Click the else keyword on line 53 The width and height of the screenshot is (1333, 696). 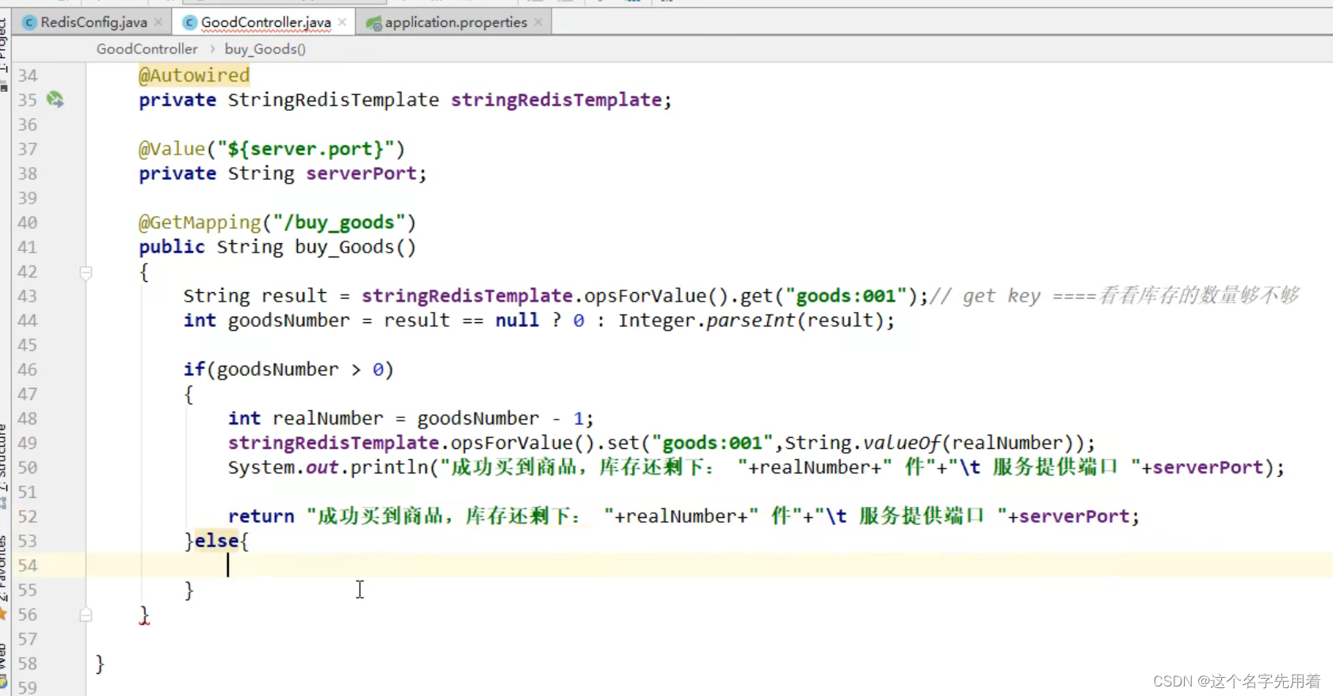216,541
